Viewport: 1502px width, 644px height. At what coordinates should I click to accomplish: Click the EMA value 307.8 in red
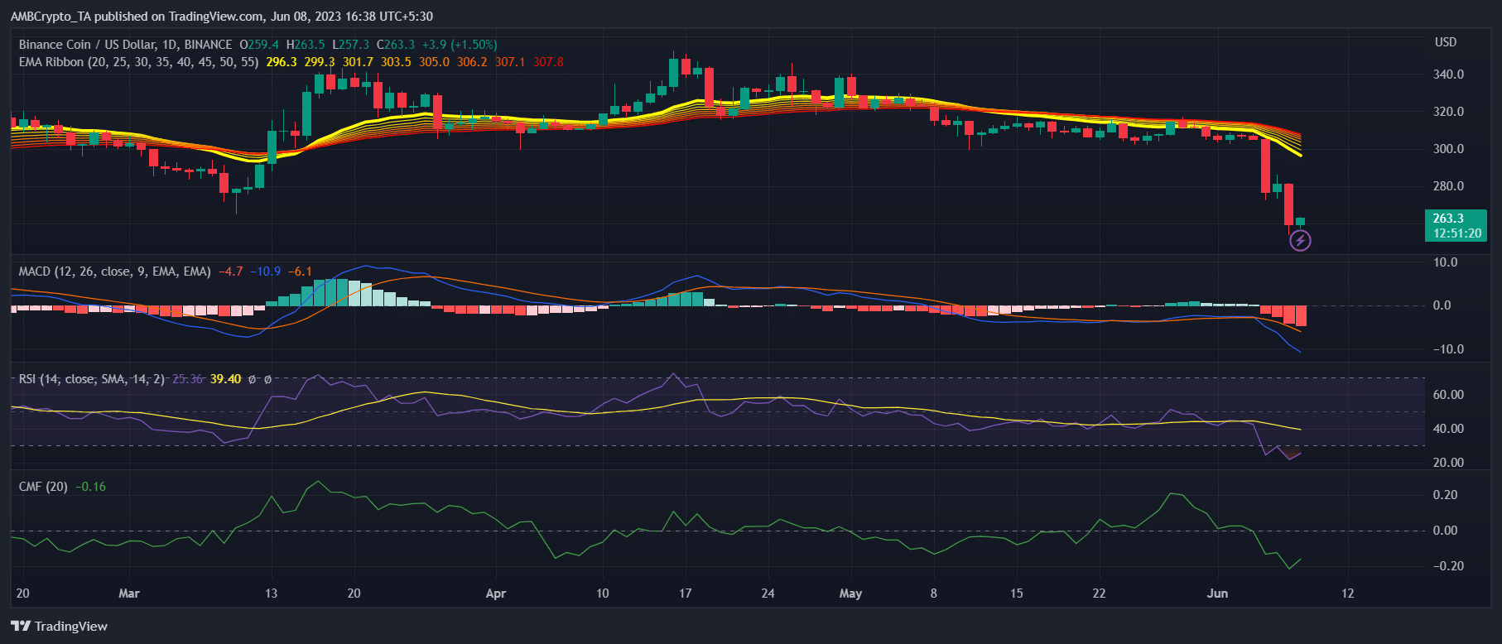pos(548,62)
